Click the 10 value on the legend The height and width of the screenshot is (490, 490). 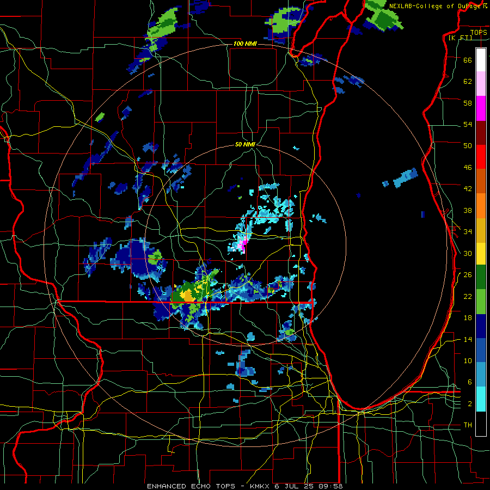coord(468,360)
